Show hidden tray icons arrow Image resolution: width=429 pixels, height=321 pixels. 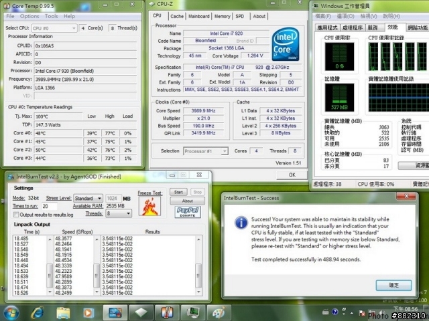(351, 313)
